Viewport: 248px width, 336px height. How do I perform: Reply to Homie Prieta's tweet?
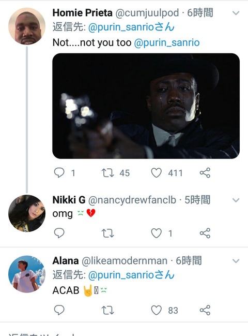[x=59, y=173]
